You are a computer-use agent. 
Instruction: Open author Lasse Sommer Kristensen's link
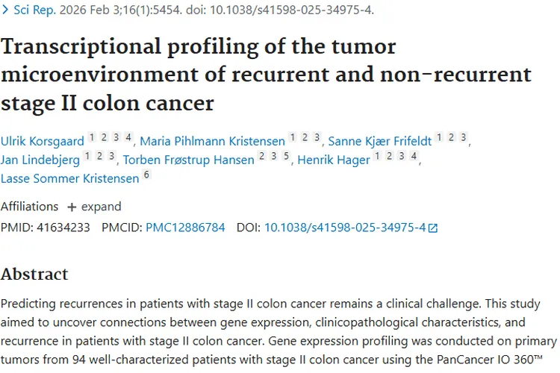click(70, 178)
